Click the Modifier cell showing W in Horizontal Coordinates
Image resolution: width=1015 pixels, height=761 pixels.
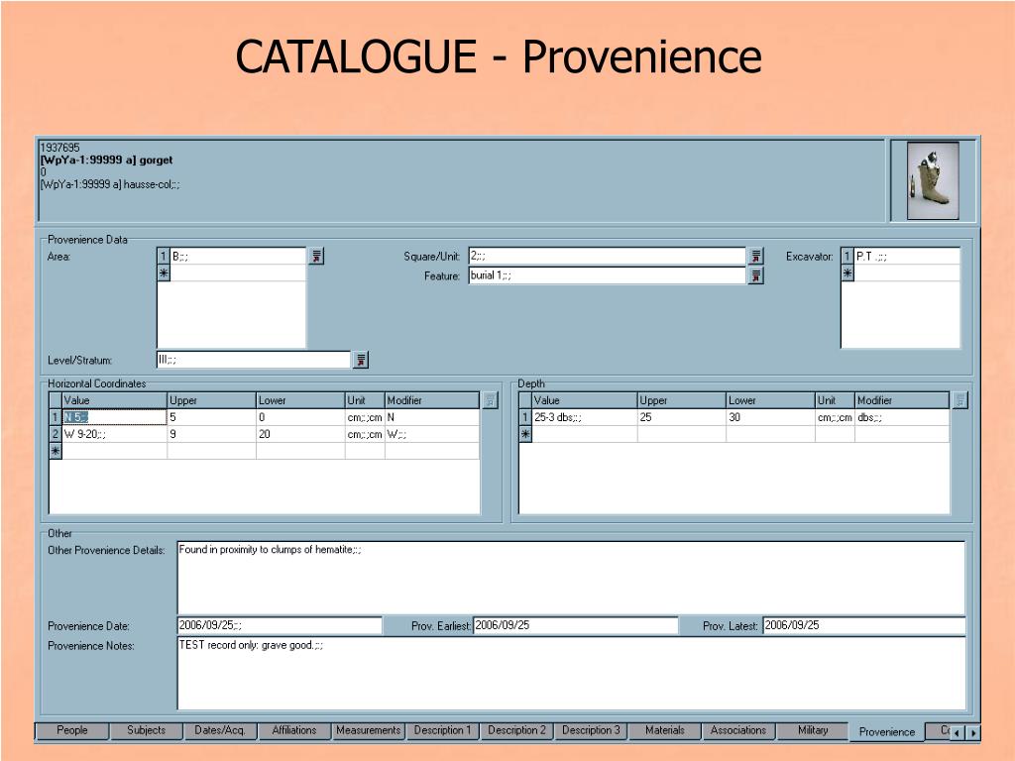pyautogui.click(x=432, y=434)
